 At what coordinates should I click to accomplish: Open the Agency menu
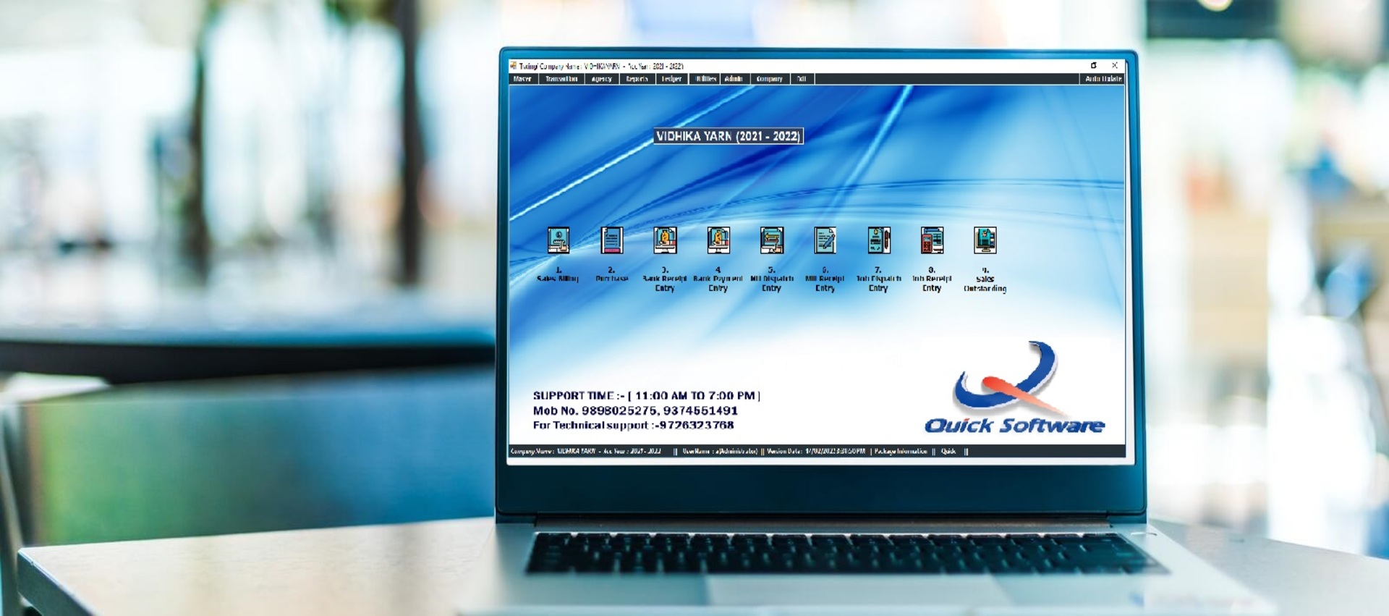601,79
